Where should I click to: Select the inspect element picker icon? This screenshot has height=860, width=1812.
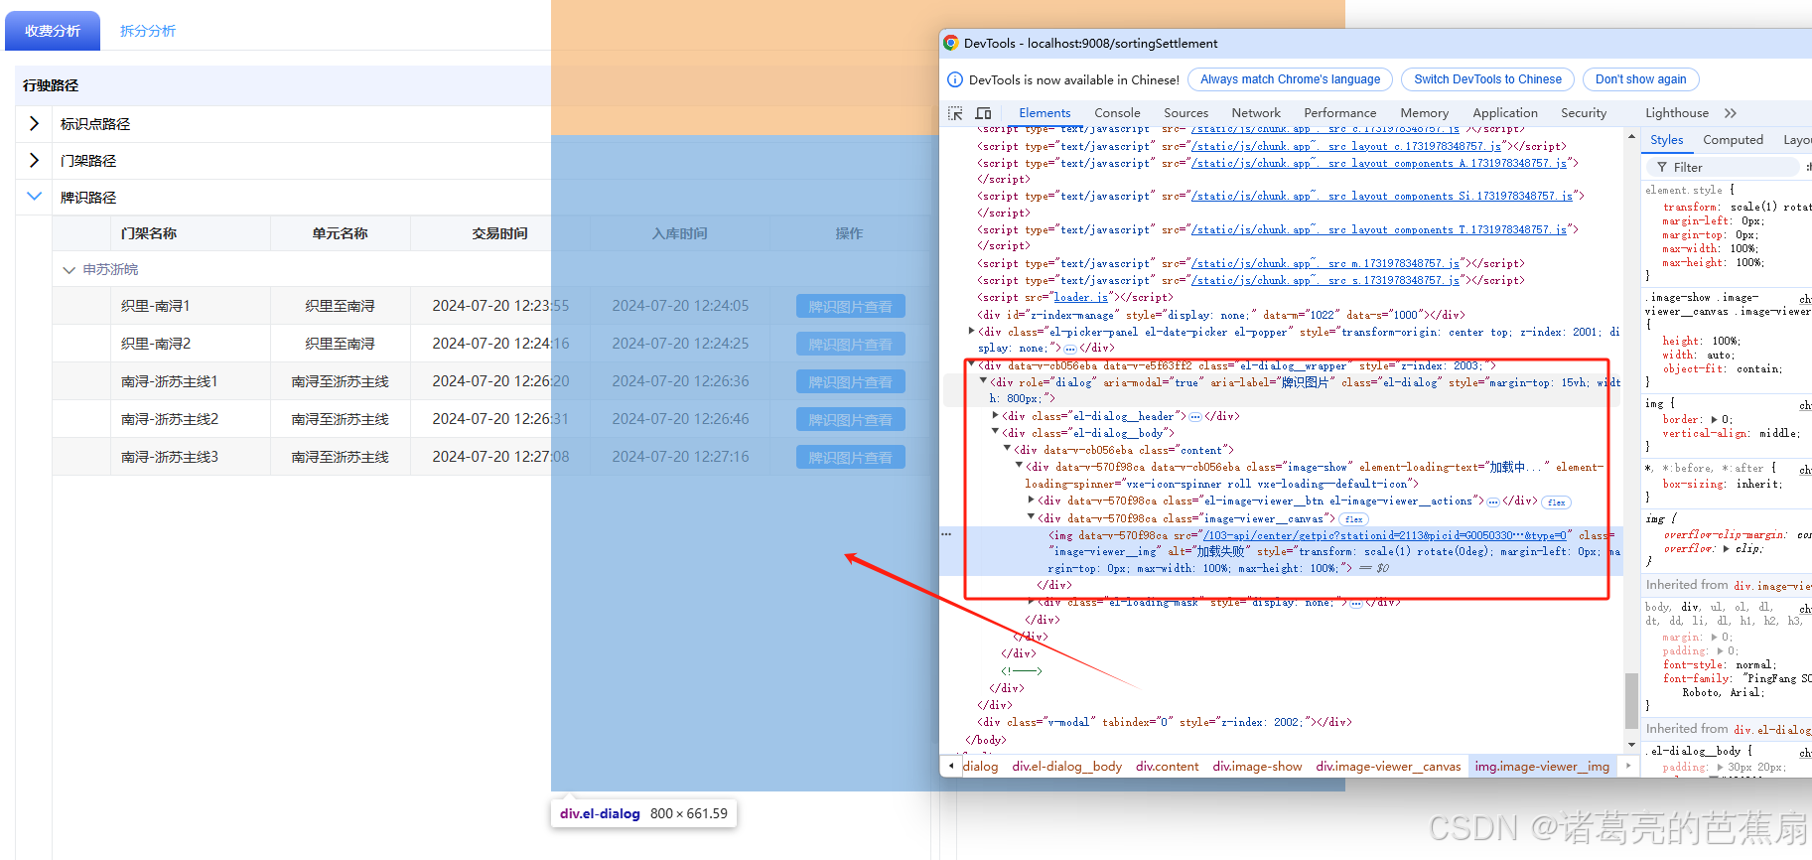point(955,113)
